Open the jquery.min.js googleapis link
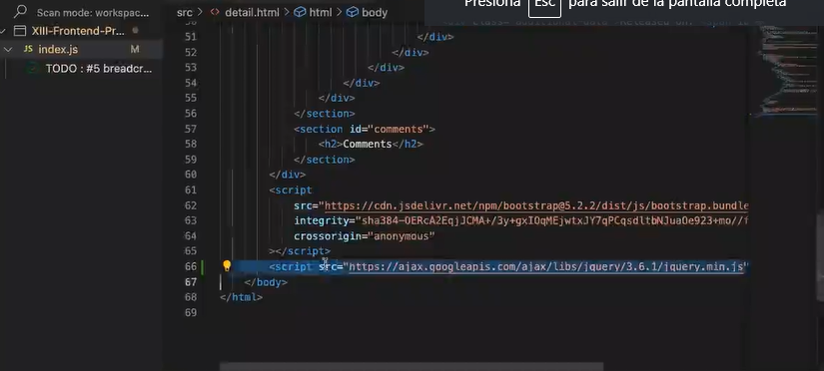The image size is (824, 371). pyautogui.click(x=546, y=266)
